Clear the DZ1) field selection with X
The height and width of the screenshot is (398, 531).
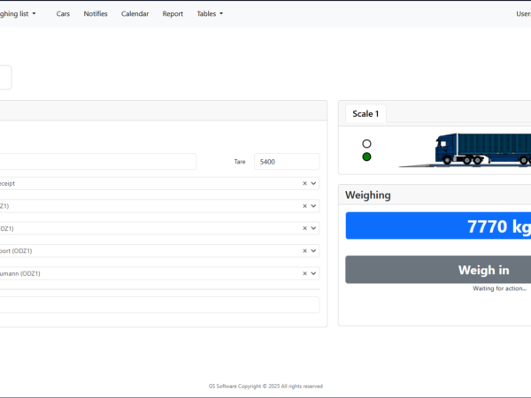(304, 228)
